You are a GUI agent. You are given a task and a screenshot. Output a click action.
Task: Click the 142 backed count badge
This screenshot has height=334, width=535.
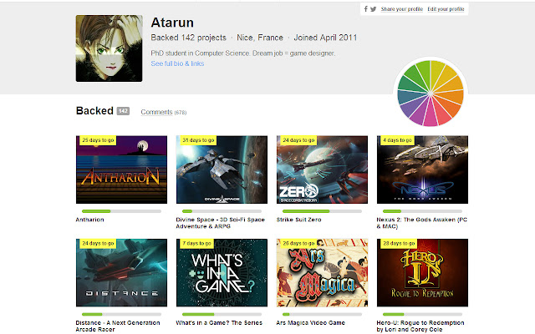tap(123, 110)
